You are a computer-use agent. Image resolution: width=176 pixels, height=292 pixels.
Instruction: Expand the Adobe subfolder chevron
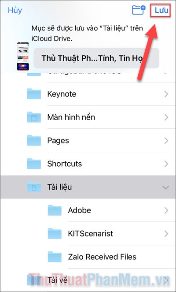166,210
